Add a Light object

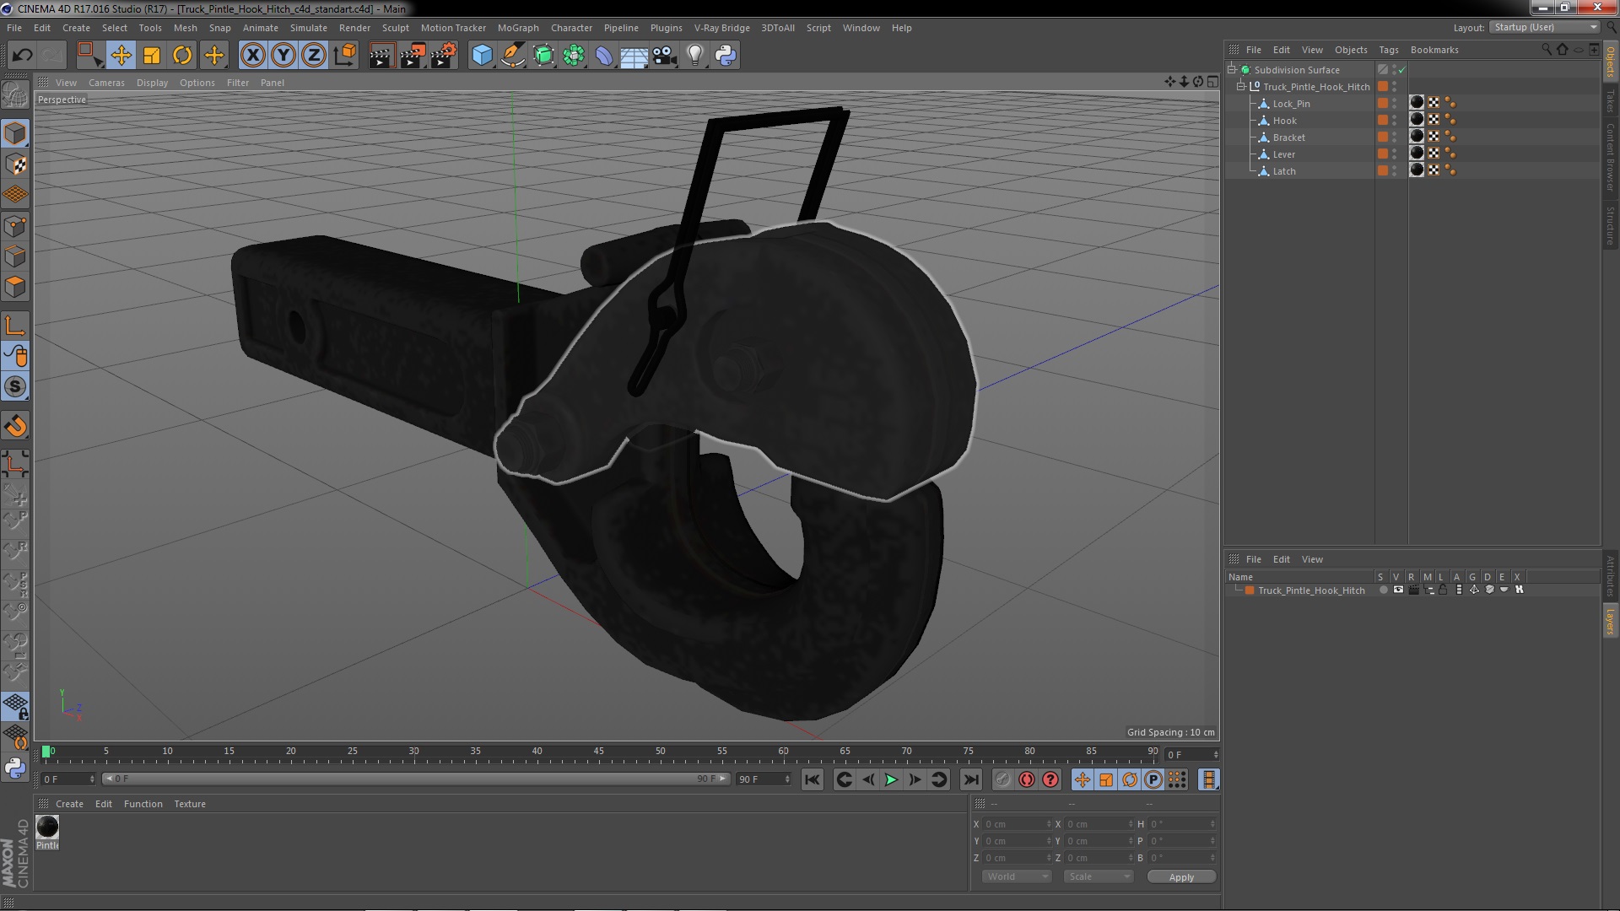coord(694,56)
